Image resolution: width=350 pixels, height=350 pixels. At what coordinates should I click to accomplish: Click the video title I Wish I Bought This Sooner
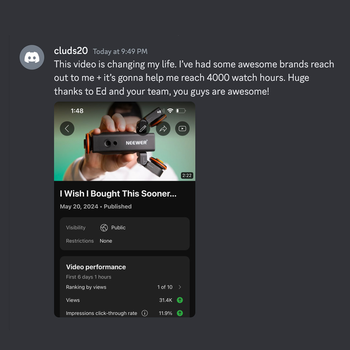(x=118, y=193)
